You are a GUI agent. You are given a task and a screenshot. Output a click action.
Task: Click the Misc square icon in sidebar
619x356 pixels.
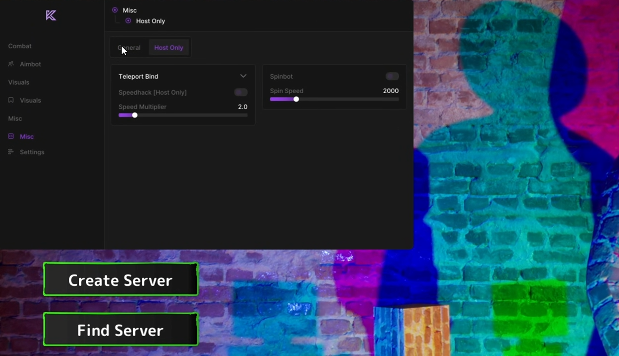coord(11,136)
